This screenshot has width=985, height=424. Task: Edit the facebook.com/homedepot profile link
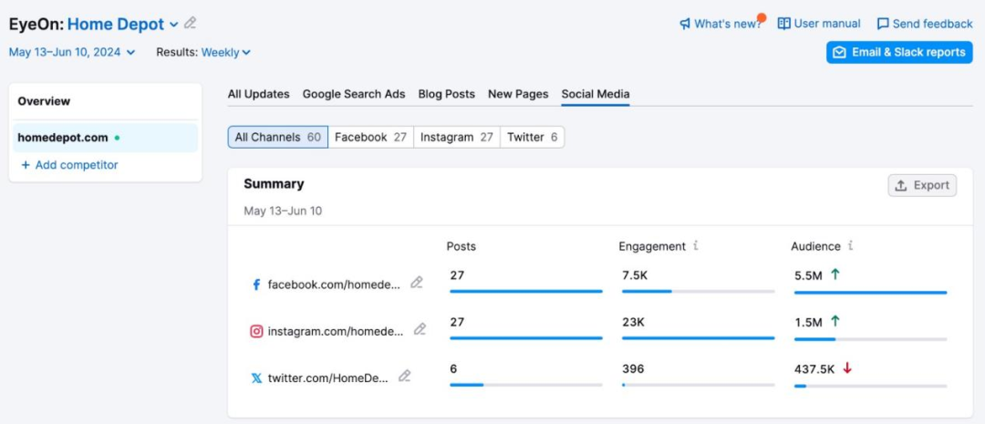(x=417, y=283)
